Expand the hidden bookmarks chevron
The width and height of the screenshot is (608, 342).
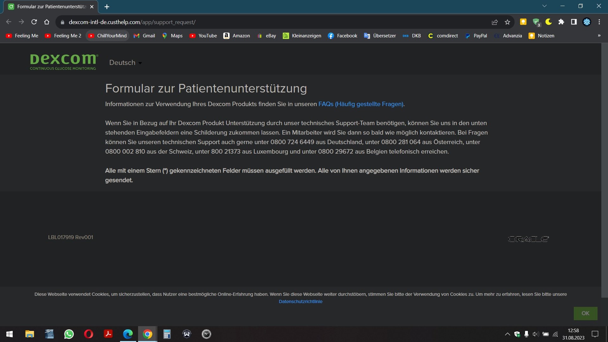[599, 35]
